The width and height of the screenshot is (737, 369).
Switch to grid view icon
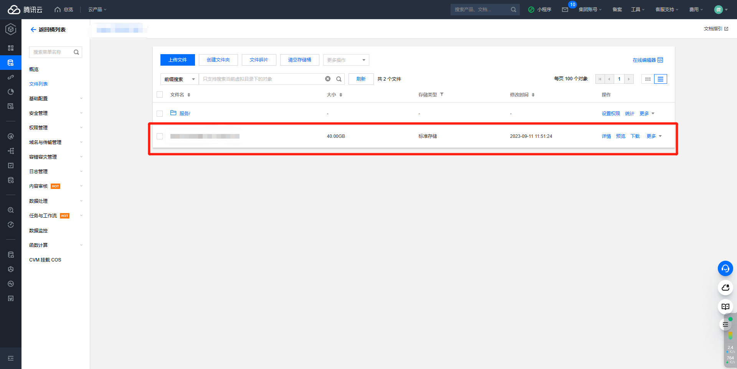point(648,79)
